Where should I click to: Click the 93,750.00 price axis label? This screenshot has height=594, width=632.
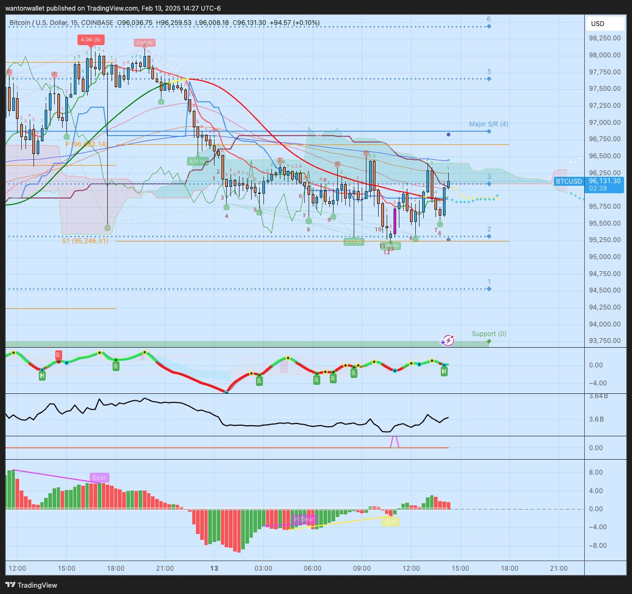(x=604, y=340)
